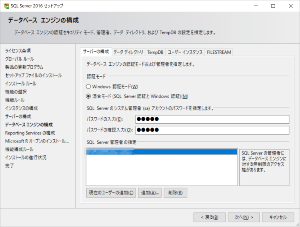Close the SQL Server setup window
The width and height of the screenshot is (300, 227).
[291, 6]
